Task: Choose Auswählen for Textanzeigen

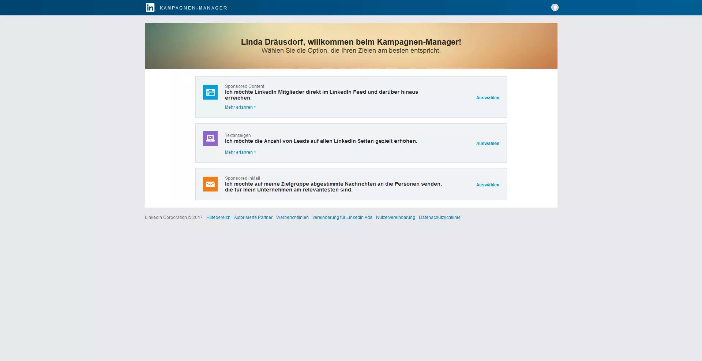Action: (x=487, y=144)
